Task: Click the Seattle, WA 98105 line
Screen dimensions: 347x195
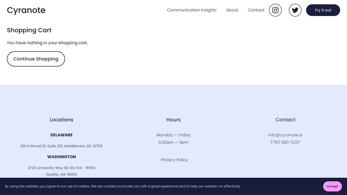Action: pos(61,174)
